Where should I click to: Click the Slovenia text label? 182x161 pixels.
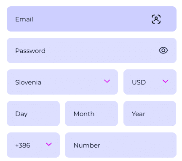coord(28,82)
